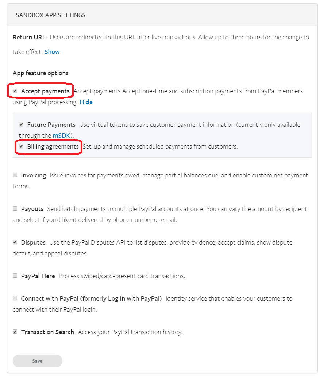Show the Return URL details

[x=52, y=51]
